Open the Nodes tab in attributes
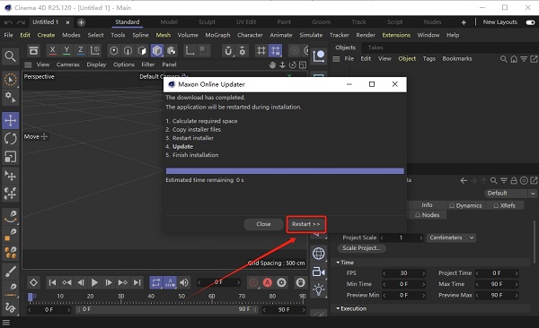This screenshot has height=328, width=539. tap(427, 215)
